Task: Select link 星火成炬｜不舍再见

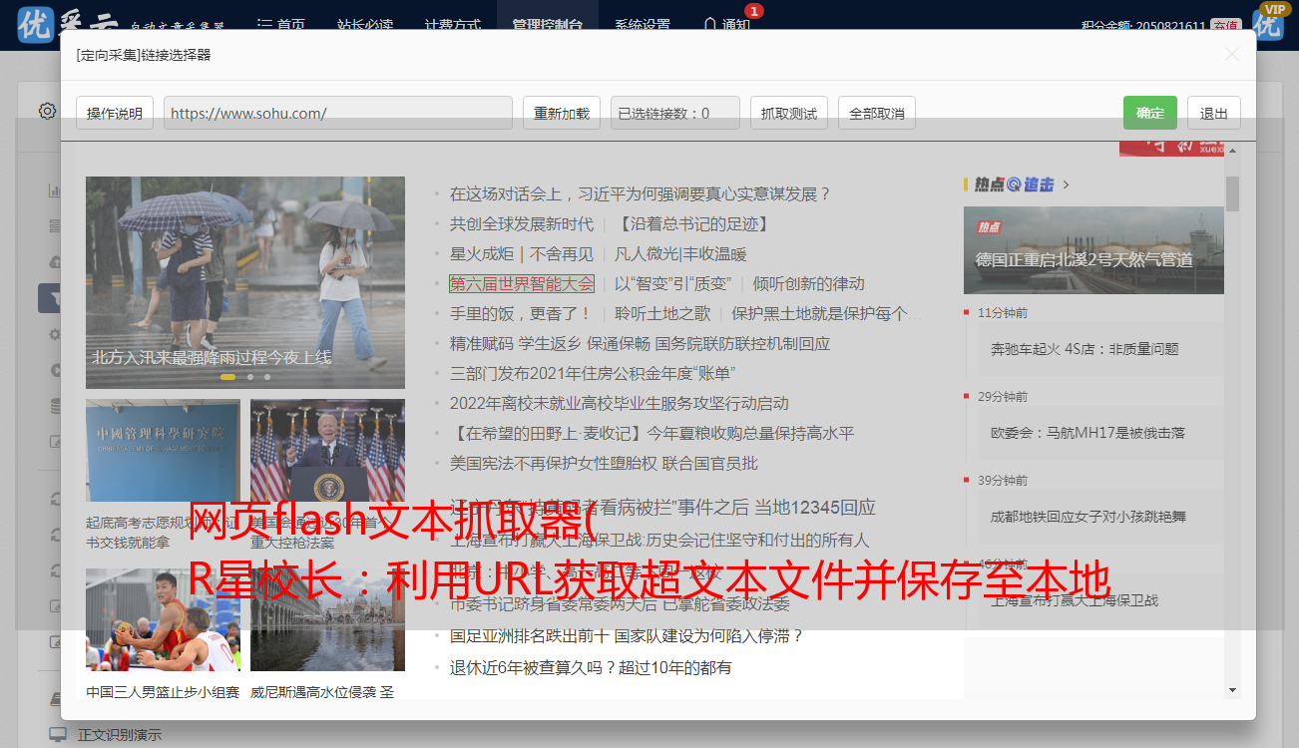Action: (522, 253)
